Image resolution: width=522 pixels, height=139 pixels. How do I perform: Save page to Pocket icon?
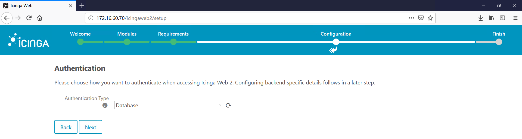tap(421, 18)
